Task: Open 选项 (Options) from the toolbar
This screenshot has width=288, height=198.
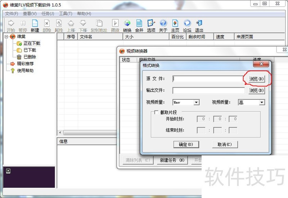Action: click(151, 25)
